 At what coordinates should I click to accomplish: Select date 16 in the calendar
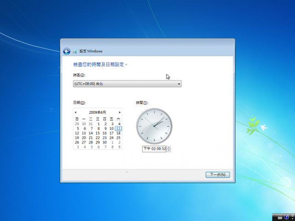pyautogui.click(x=105, y=133)
